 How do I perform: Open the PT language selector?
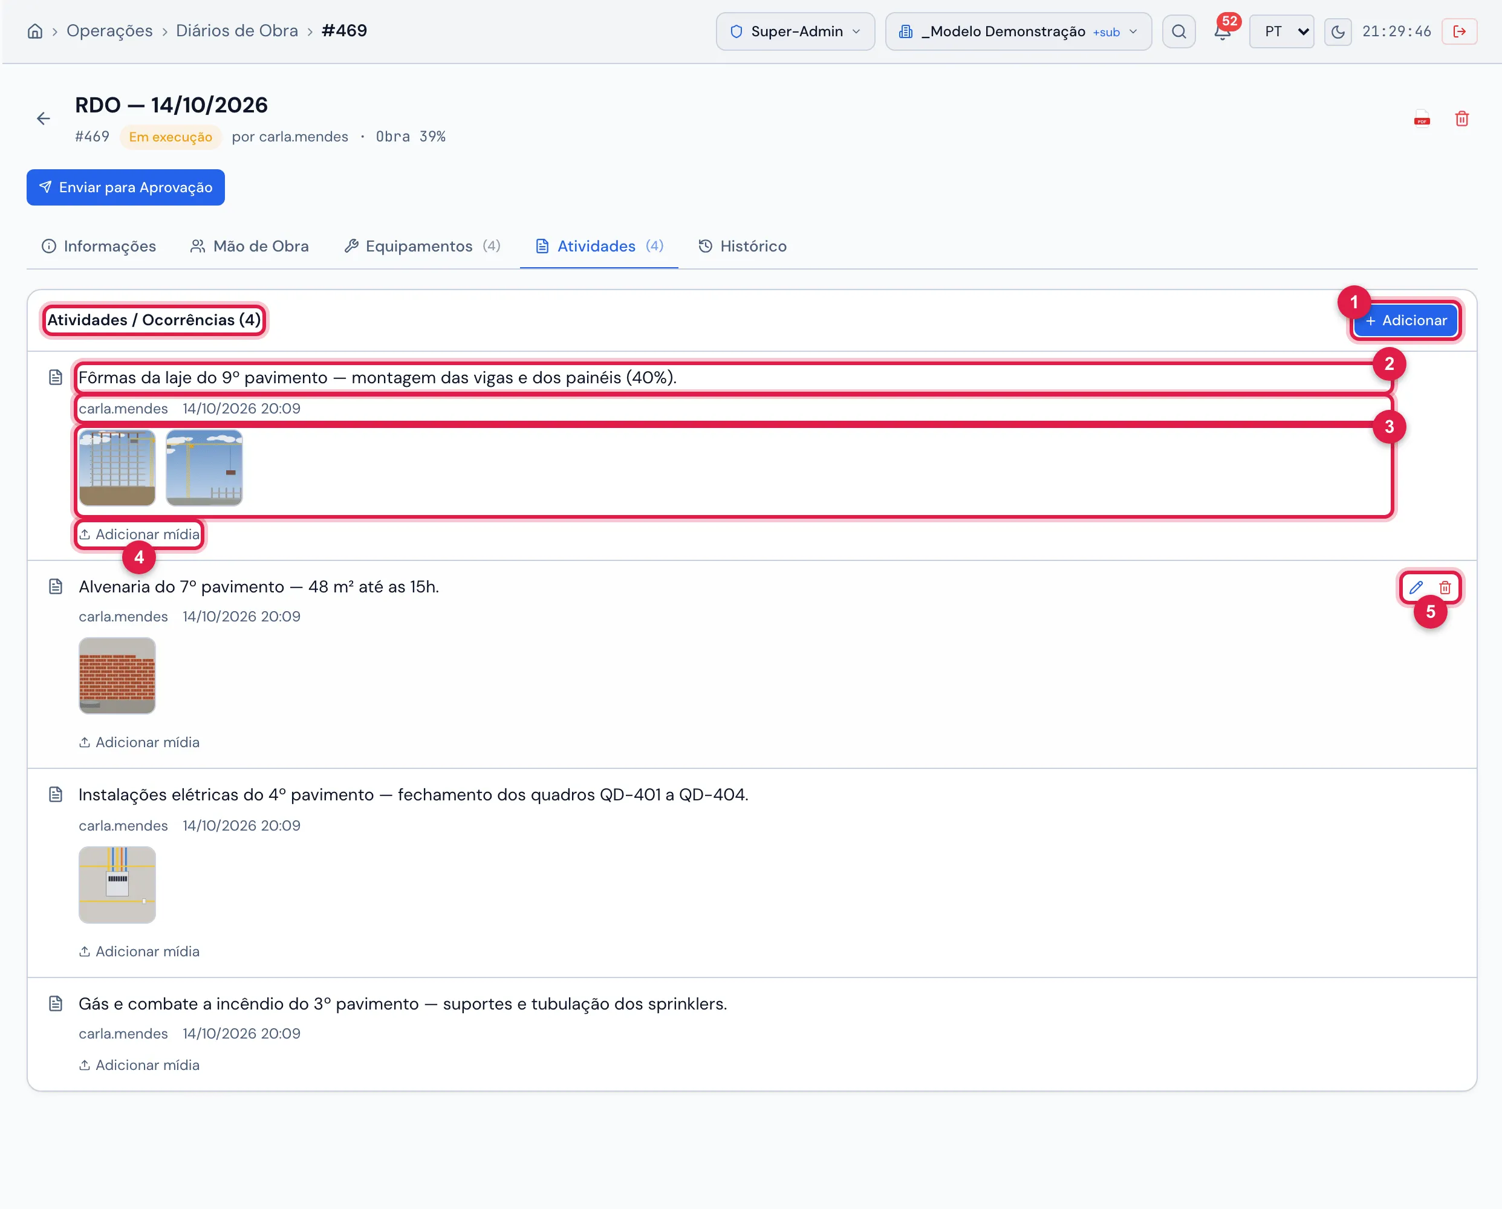tap(1281, 31)
